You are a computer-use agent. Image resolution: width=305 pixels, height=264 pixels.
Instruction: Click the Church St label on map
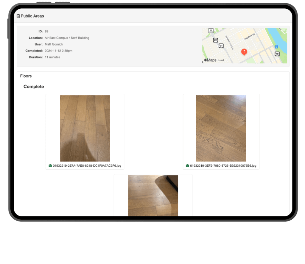249,37
